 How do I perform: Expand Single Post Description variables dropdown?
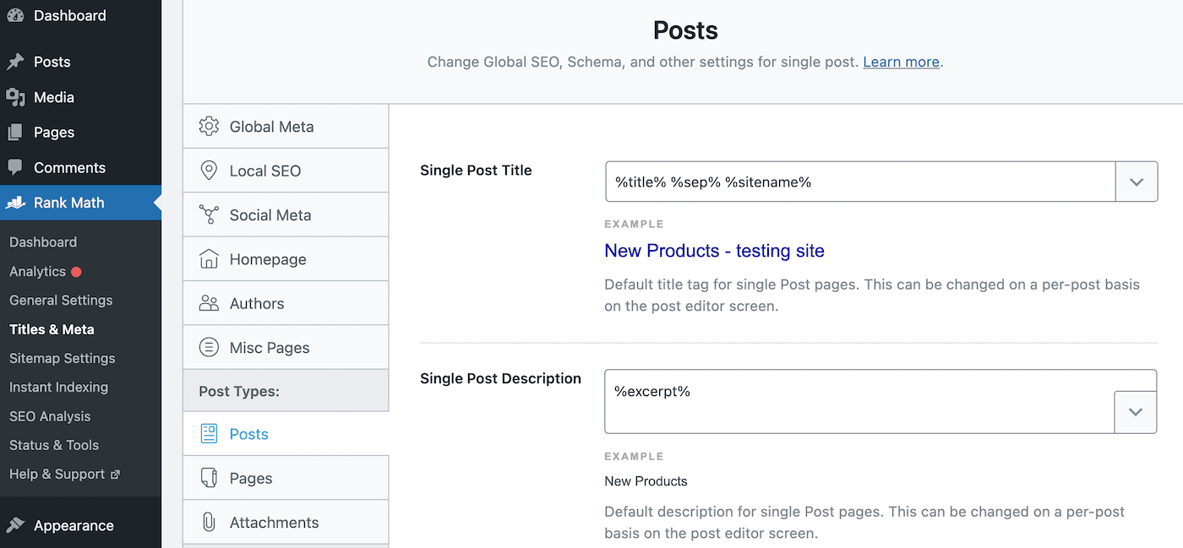1135,412
